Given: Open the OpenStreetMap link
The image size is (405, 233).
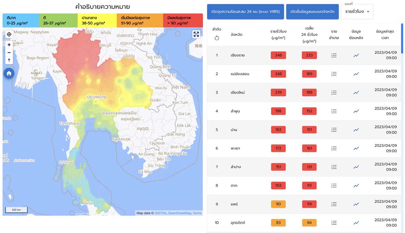Looking at the screenshot, I should pyautogui.click(x=179, y=213).
